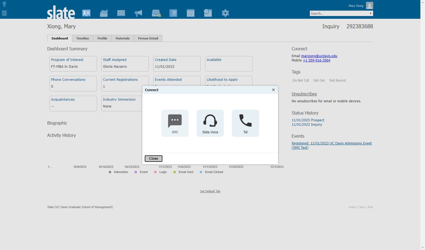425x250 pixels.
Task: Click the mobile number +1 559-916-3564
Action: [317, 60]
